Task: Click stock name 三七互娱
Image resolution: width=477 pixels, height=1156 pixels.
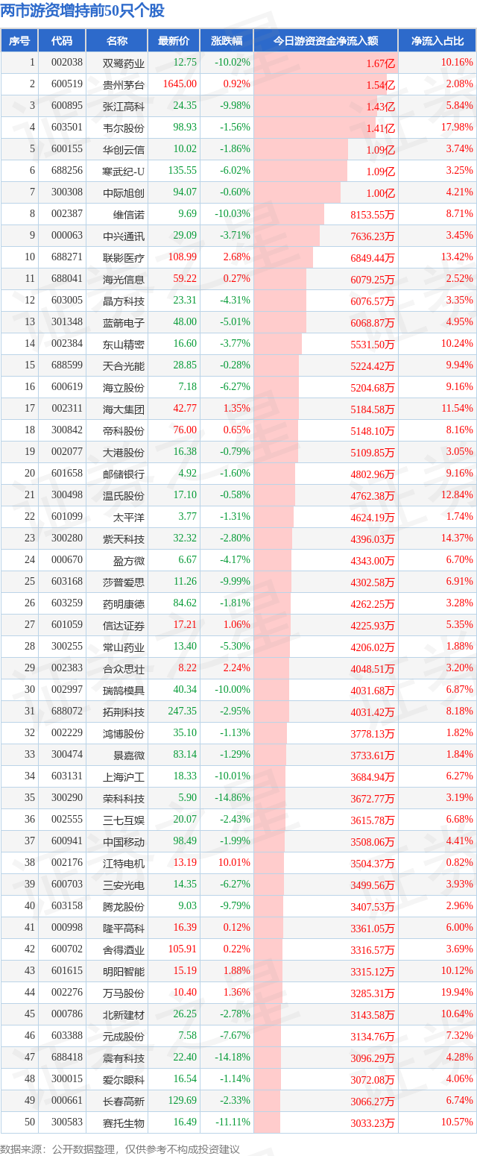Action: pos(124,820)
